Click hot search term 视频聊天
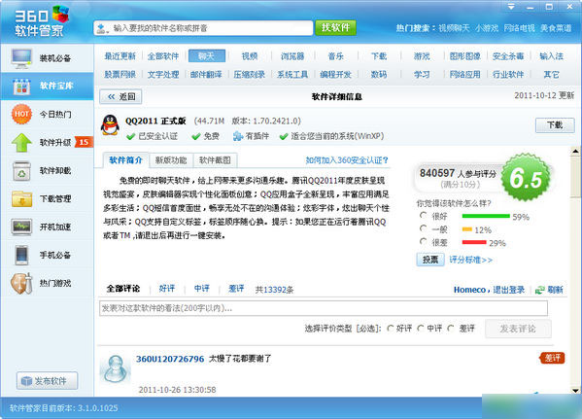Image resolution: width=582 pixels, height=419 pixels. click(454, 28)
